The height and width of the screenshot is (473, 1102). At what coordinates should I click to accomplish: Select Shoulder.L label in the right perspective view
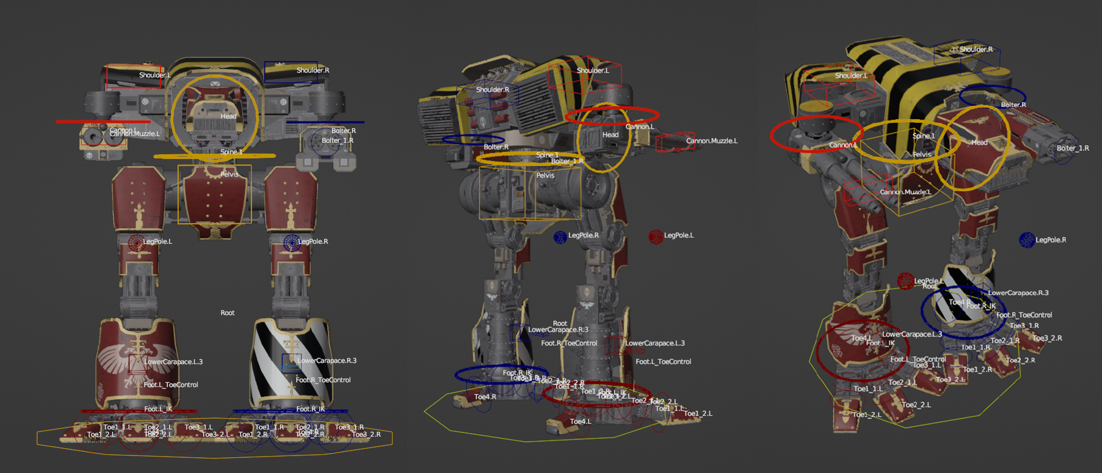(851, 76)
